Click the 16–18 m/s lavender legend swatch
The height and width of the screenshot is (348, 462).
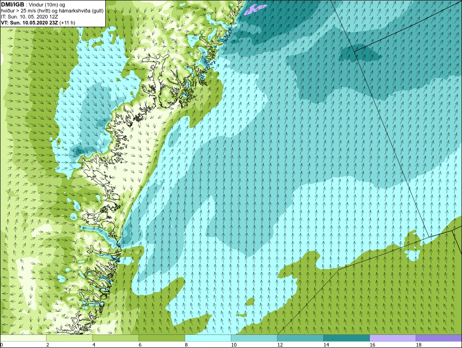[393, 338]
